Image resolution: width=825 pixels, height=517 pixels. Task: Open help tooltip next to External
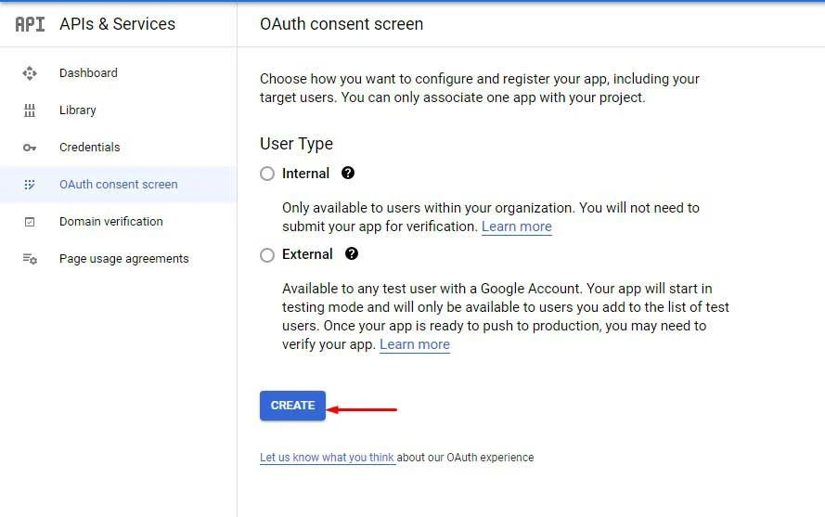[352, 254]
